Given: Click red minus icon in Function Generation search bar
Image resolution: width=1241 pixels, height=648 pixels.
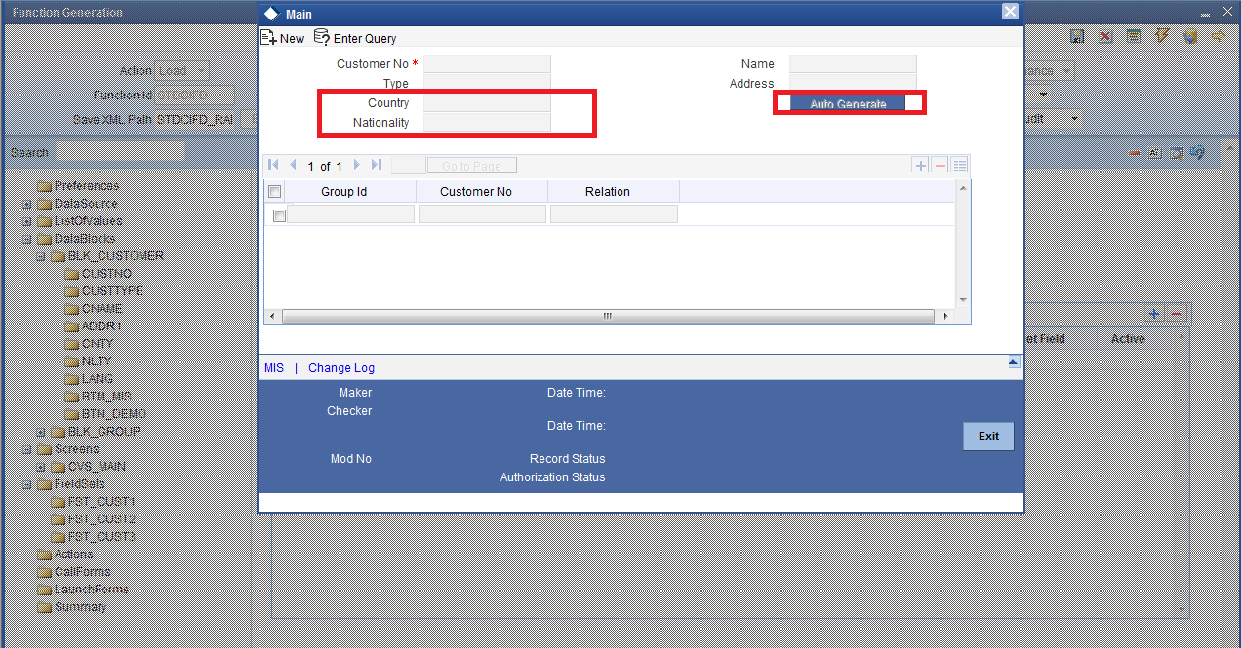Looking at the screenshot, I should click(1136, 153).
